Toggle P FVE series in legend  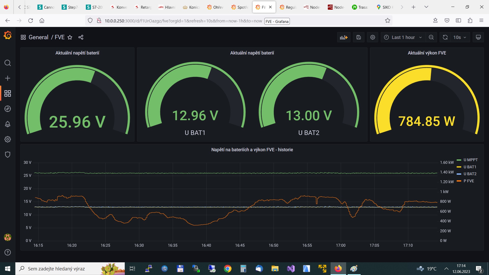(469, 181)
